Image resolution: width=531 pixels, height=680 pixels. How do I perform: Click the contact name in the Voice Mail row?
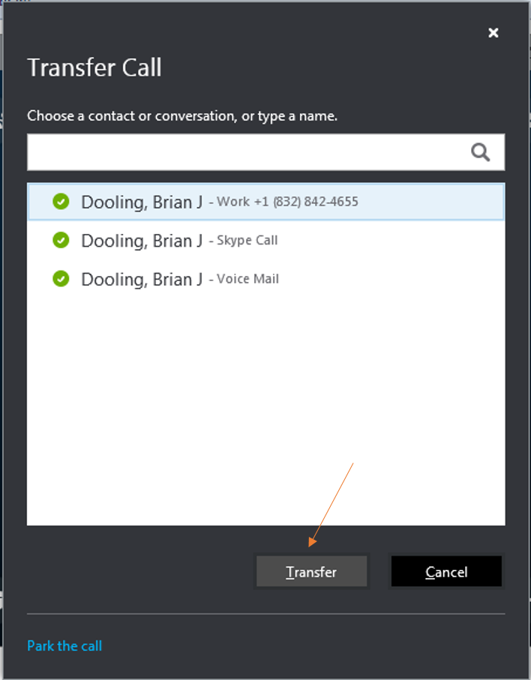[x=142, y=279]
